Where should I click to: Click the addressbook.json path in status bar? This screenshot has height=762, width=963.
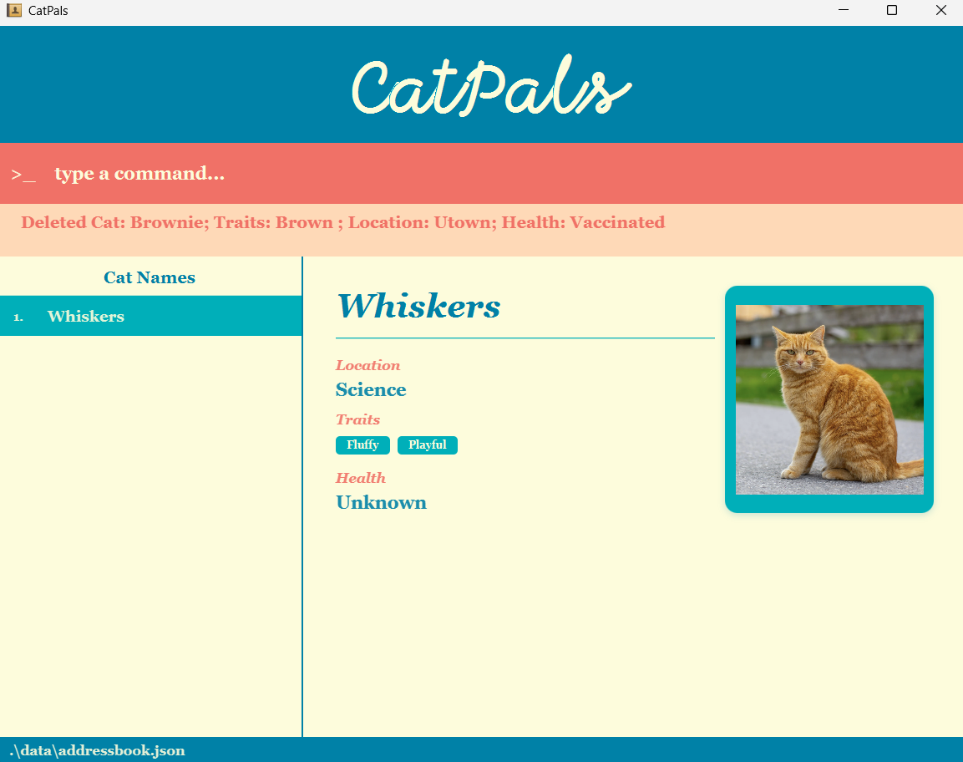tap(97, 750)
